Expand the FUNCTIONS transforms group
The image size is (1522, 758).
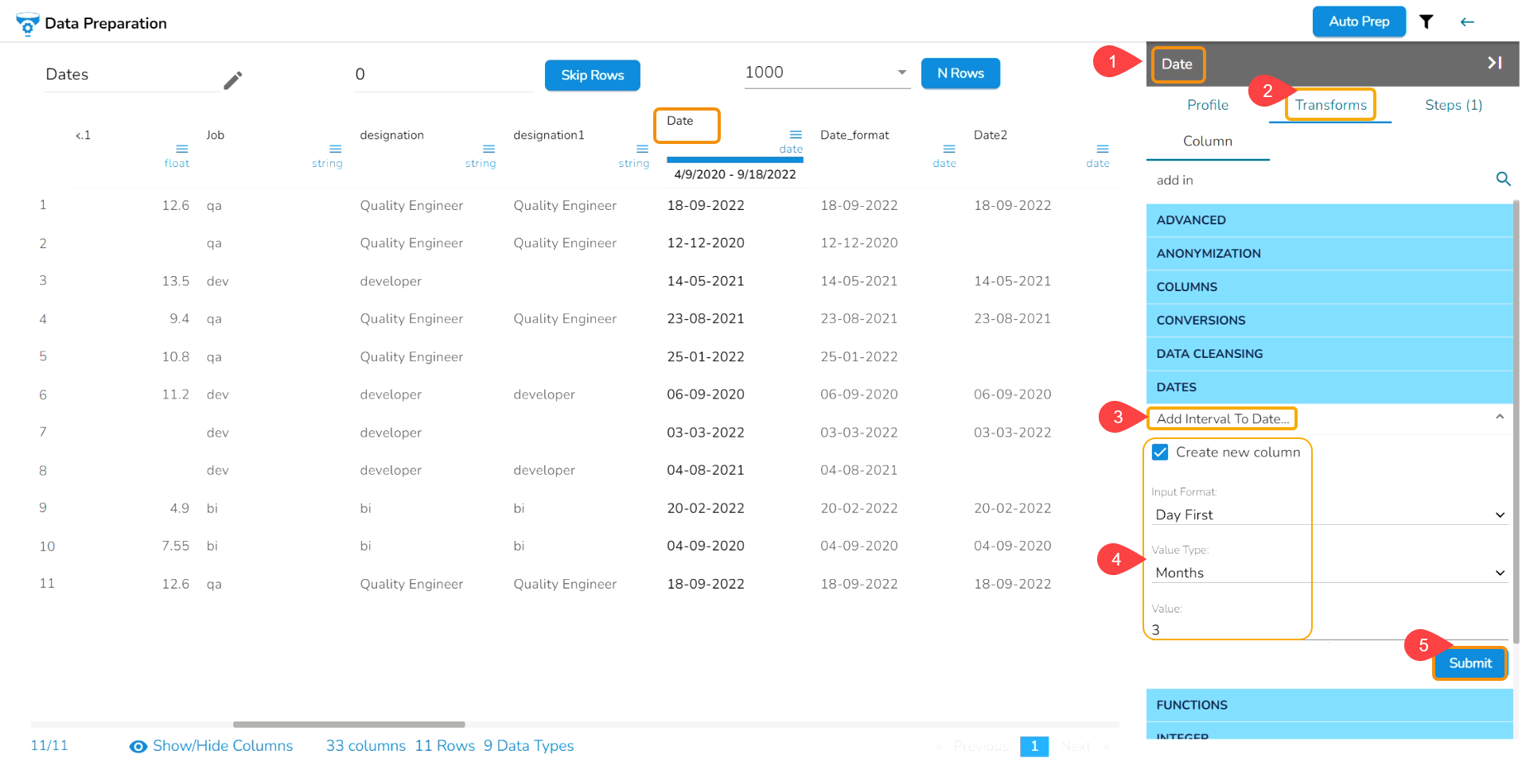(1329, 706)
